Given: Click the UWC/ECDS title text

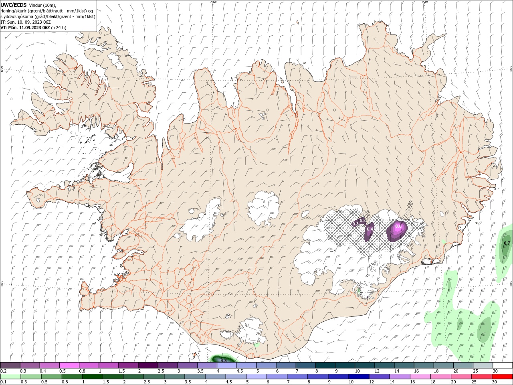Looking at the screenshot, I should pos(14,5).
